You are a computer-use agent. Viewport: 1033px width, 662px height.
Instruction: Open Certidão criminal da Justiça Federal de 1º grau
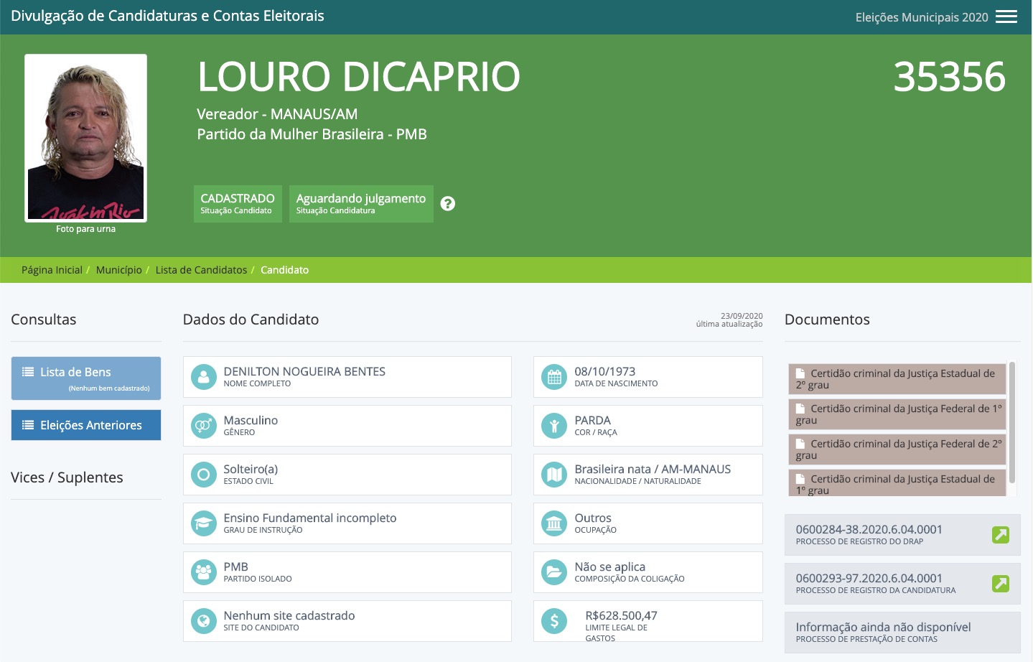897,414
